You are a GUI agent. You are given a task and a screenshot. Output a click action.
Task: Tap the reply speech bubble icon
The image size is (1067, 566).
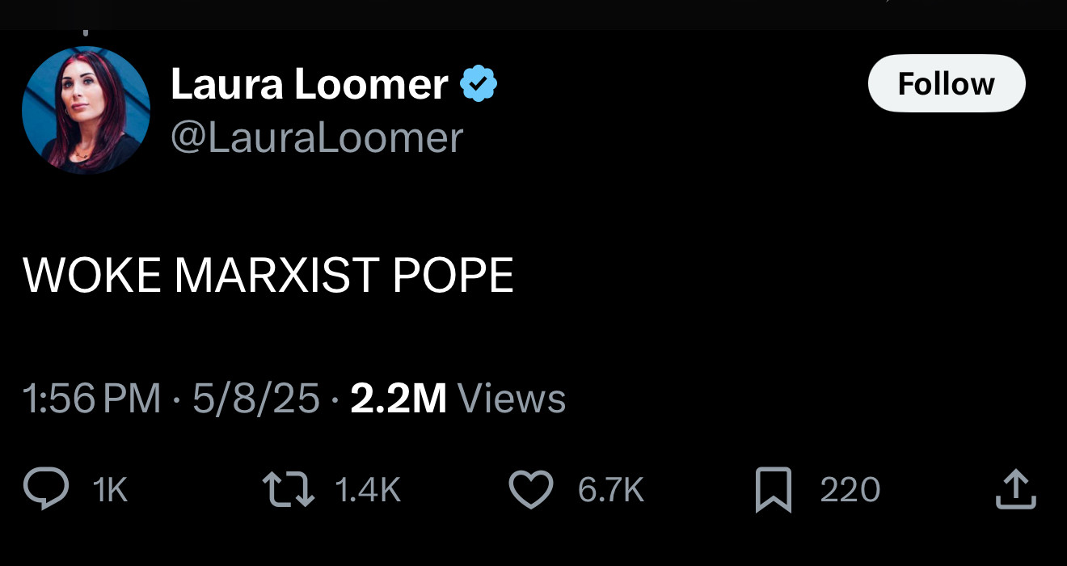(45, 490)
